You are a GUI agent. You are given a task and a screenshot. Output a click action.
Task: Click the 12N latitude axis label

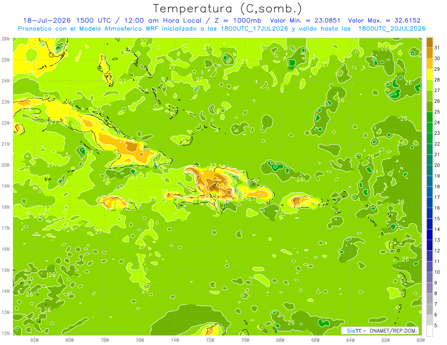(5, 333)
